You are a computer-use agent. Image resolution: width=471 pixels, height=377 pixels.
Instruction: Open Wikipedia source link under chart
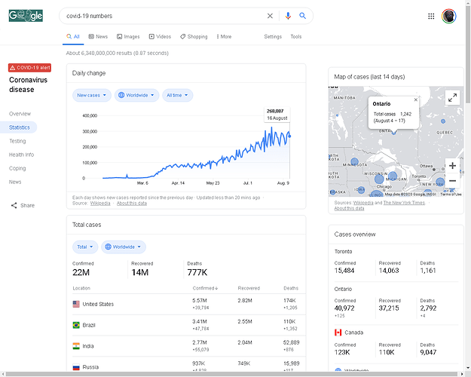pyautogui.click(x=100, y=204)
